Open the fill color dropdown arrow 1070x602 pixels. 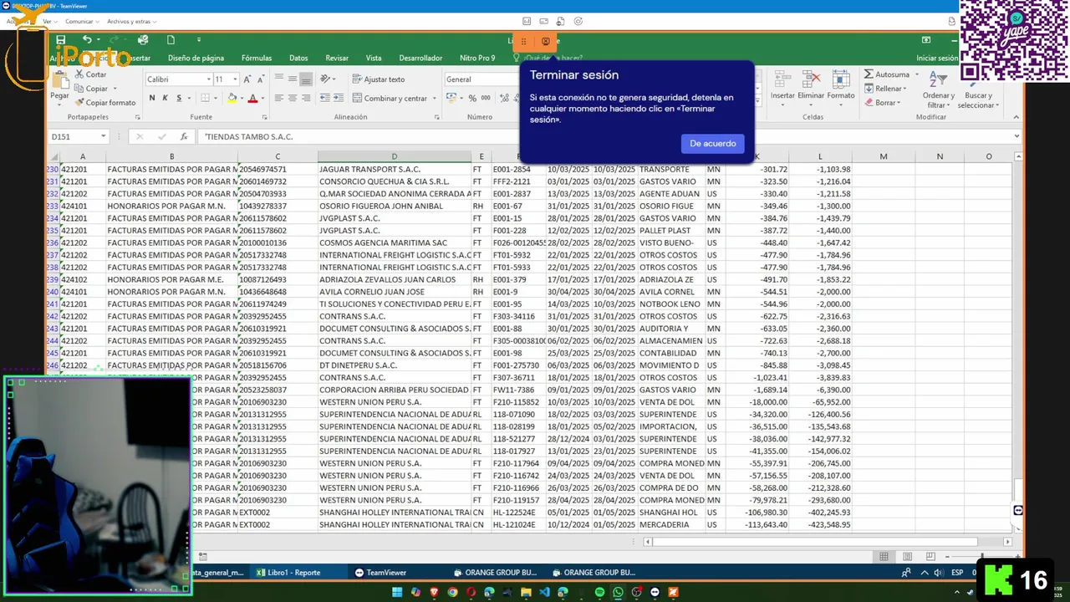tap(242, 99)
